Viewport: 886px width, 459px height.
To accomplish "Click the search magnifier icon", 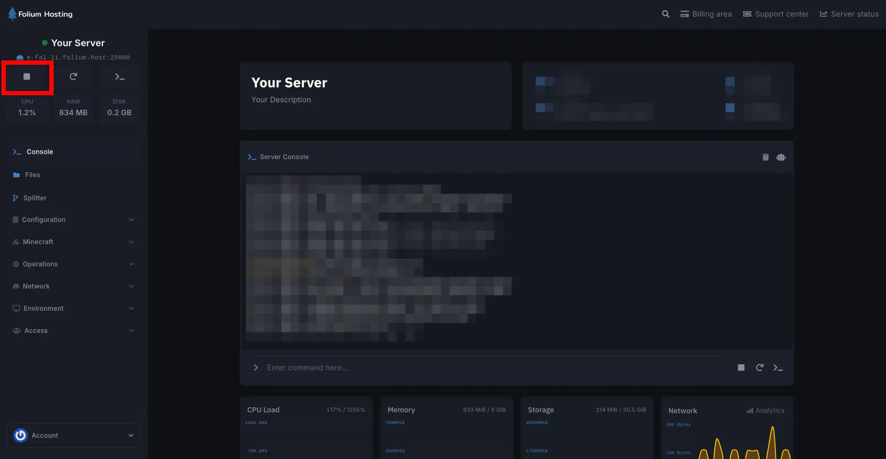I will (x=666, y=14).
